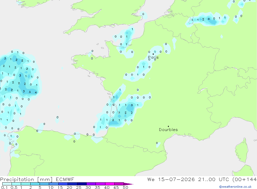Click the '4' rainfall value over the Atlantic
The width and height of the screenshot is (257, 189).
(x=36, y=93)
